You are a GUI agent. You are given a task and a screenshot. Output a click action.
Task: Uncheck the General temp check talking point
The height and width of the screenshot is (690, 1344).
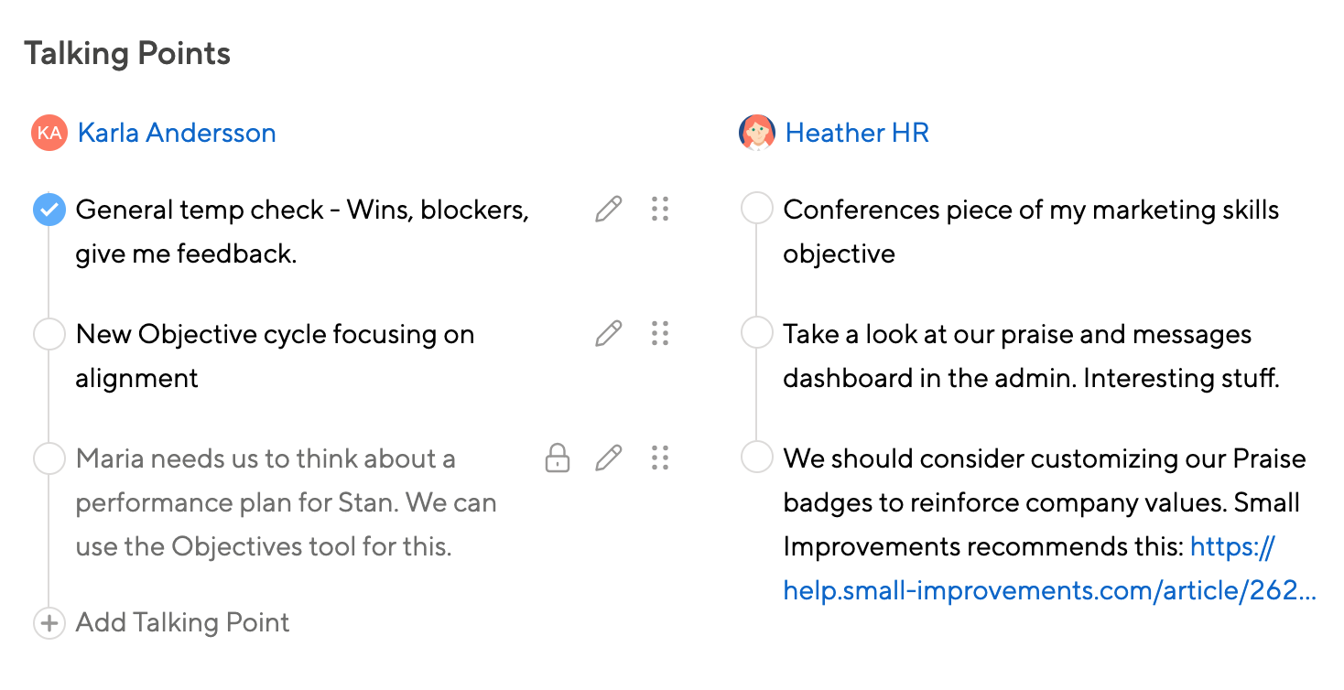pyautogui.click(x=49, y=210)
